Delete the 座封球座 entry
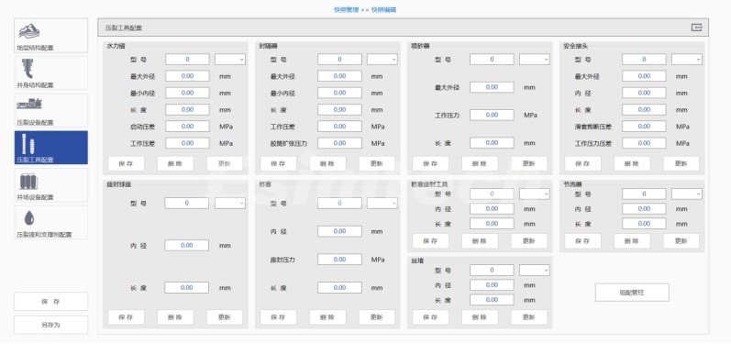This screenshot has height=344, width=731. [175, 317]
